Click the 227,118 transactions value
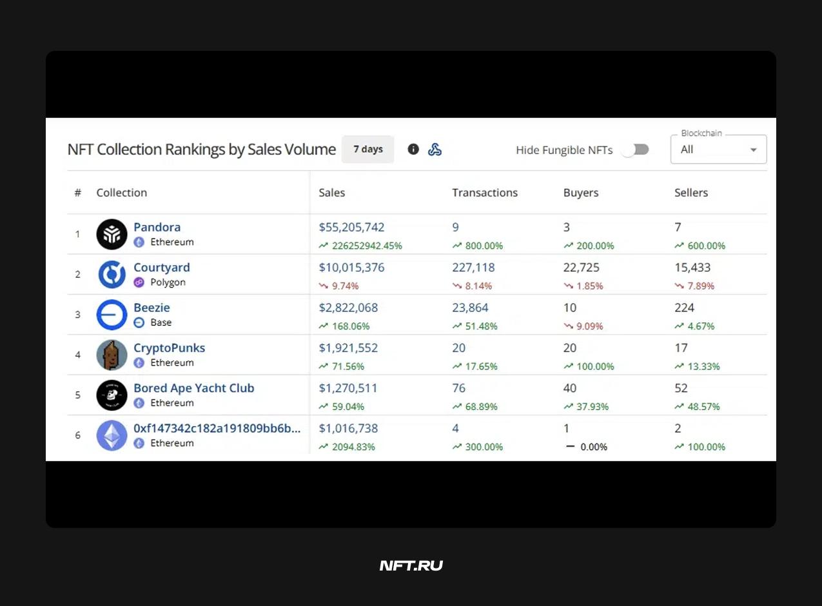 (474, 267)
